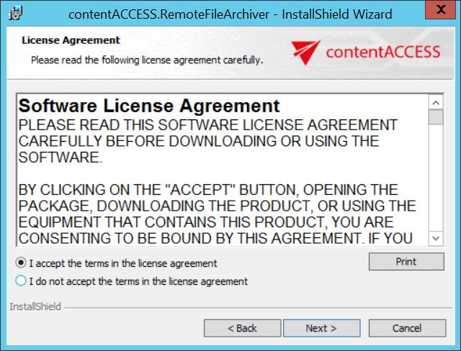Click the bold "License Agreement" header label
This screenshot has height=351, width=461.
point(71,40)
